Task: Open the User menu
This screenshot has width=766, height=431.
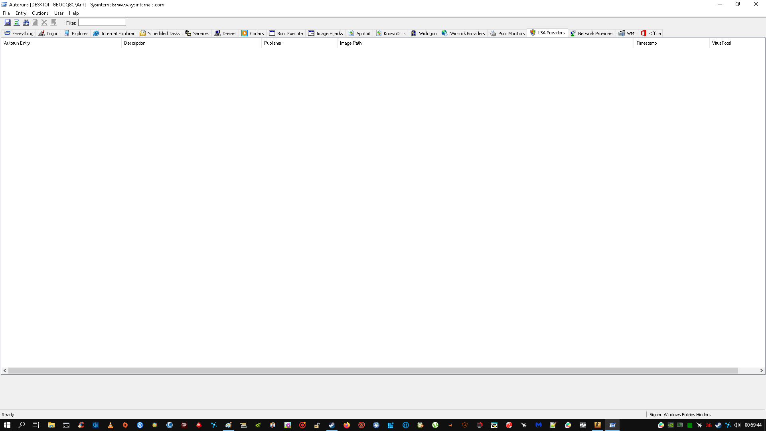Action: click(59, 13)
